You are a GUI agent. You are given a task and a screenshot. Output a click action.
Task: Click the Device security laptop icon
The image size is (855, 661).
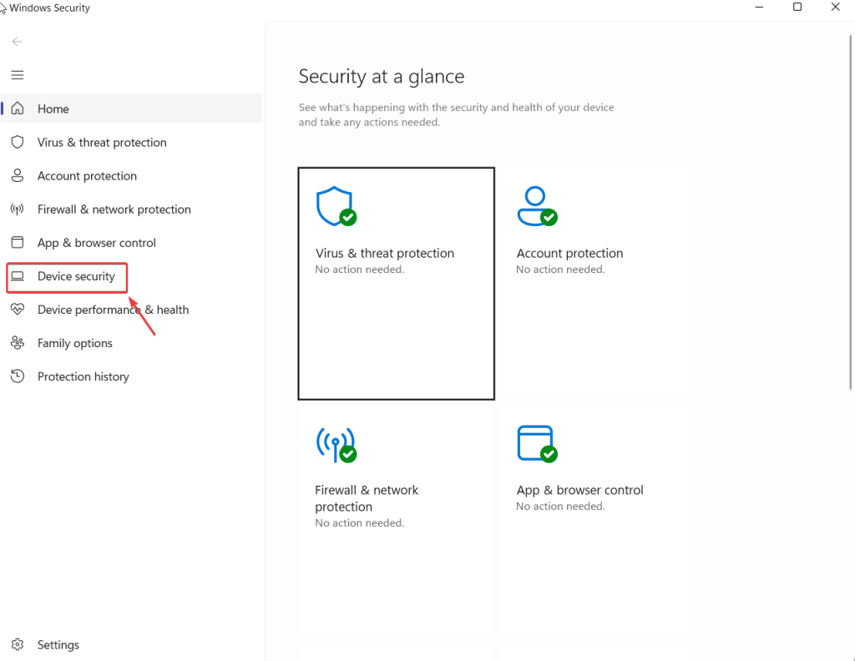pyautogui.click(x=18, y=276)
